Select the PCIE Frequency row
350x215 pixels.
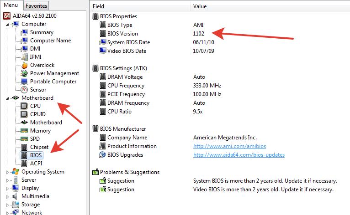(126, 94)
